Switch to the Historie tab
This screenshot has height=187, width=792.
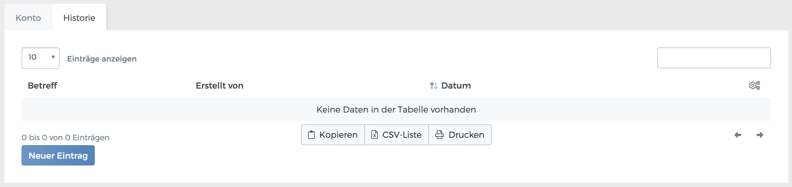point(79,18)
